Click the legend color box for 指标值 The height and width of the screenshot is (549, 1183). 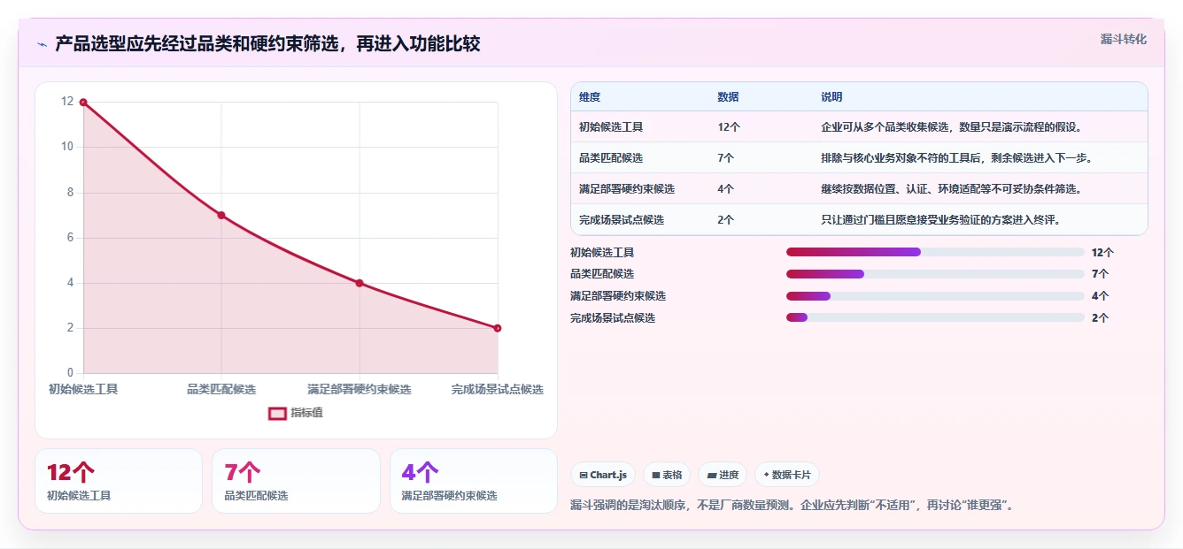coord(277,413)
